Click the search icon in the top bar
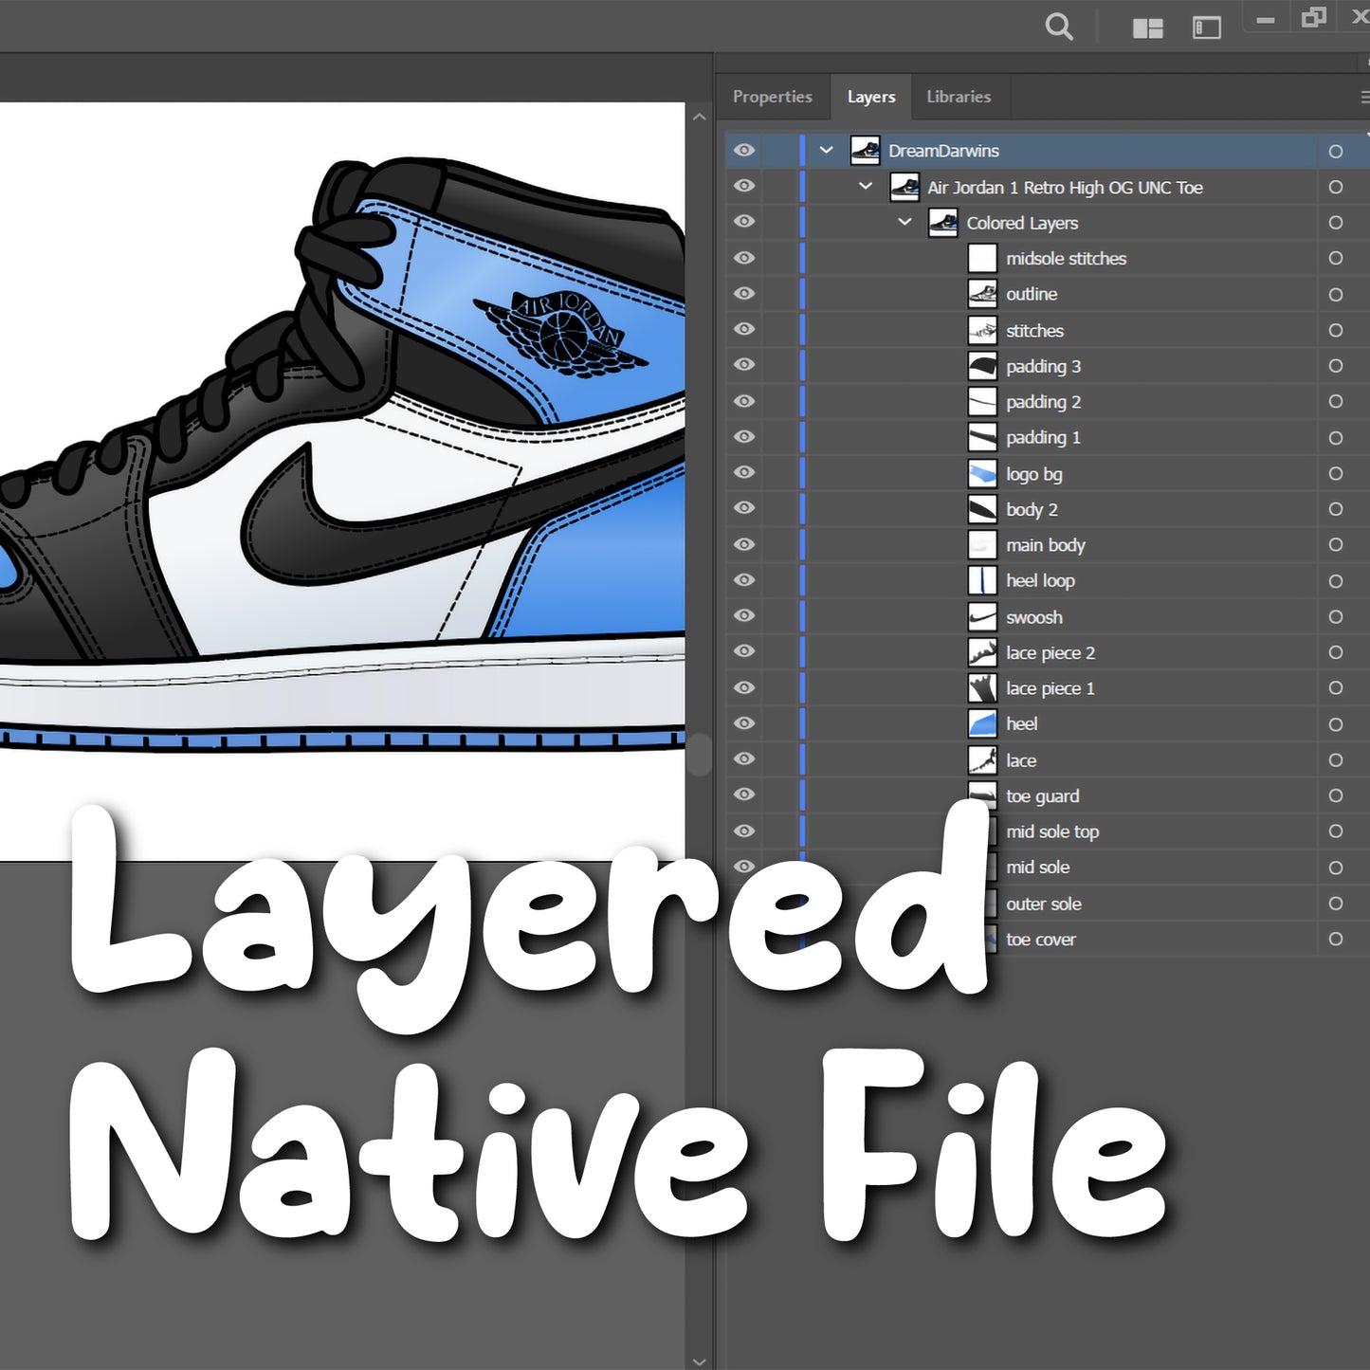 [x=1059, y=27]
